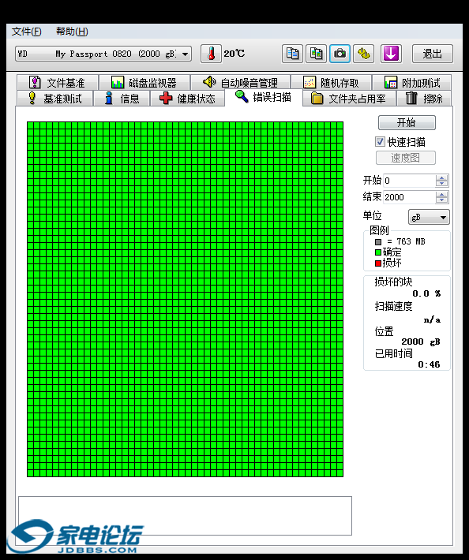Expand the WD My Passport drive dropdown
This screenshot has width=469, height=560.
[x=186, y=54]
